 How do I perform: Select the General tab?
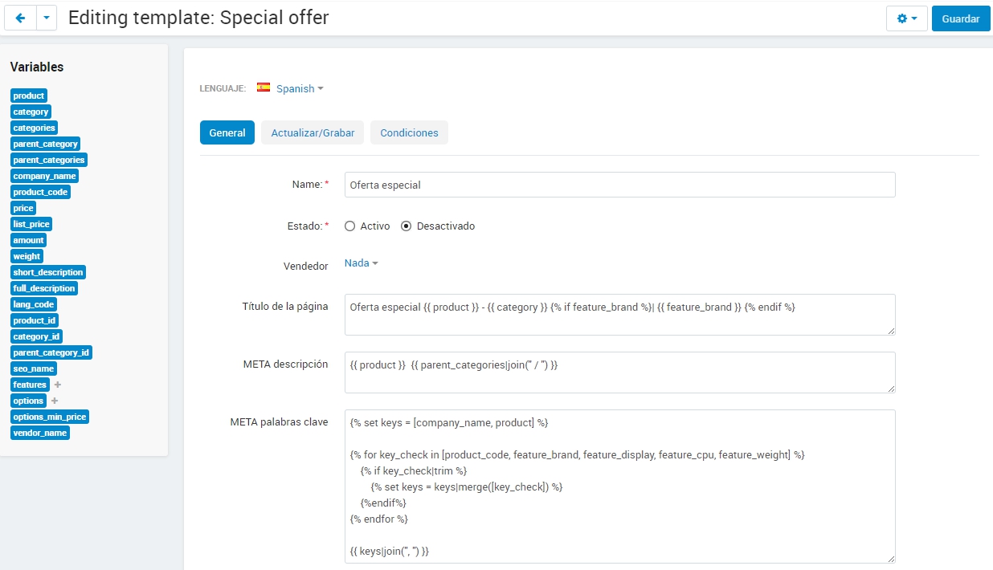pyautogui.click(x=227, y=133)
